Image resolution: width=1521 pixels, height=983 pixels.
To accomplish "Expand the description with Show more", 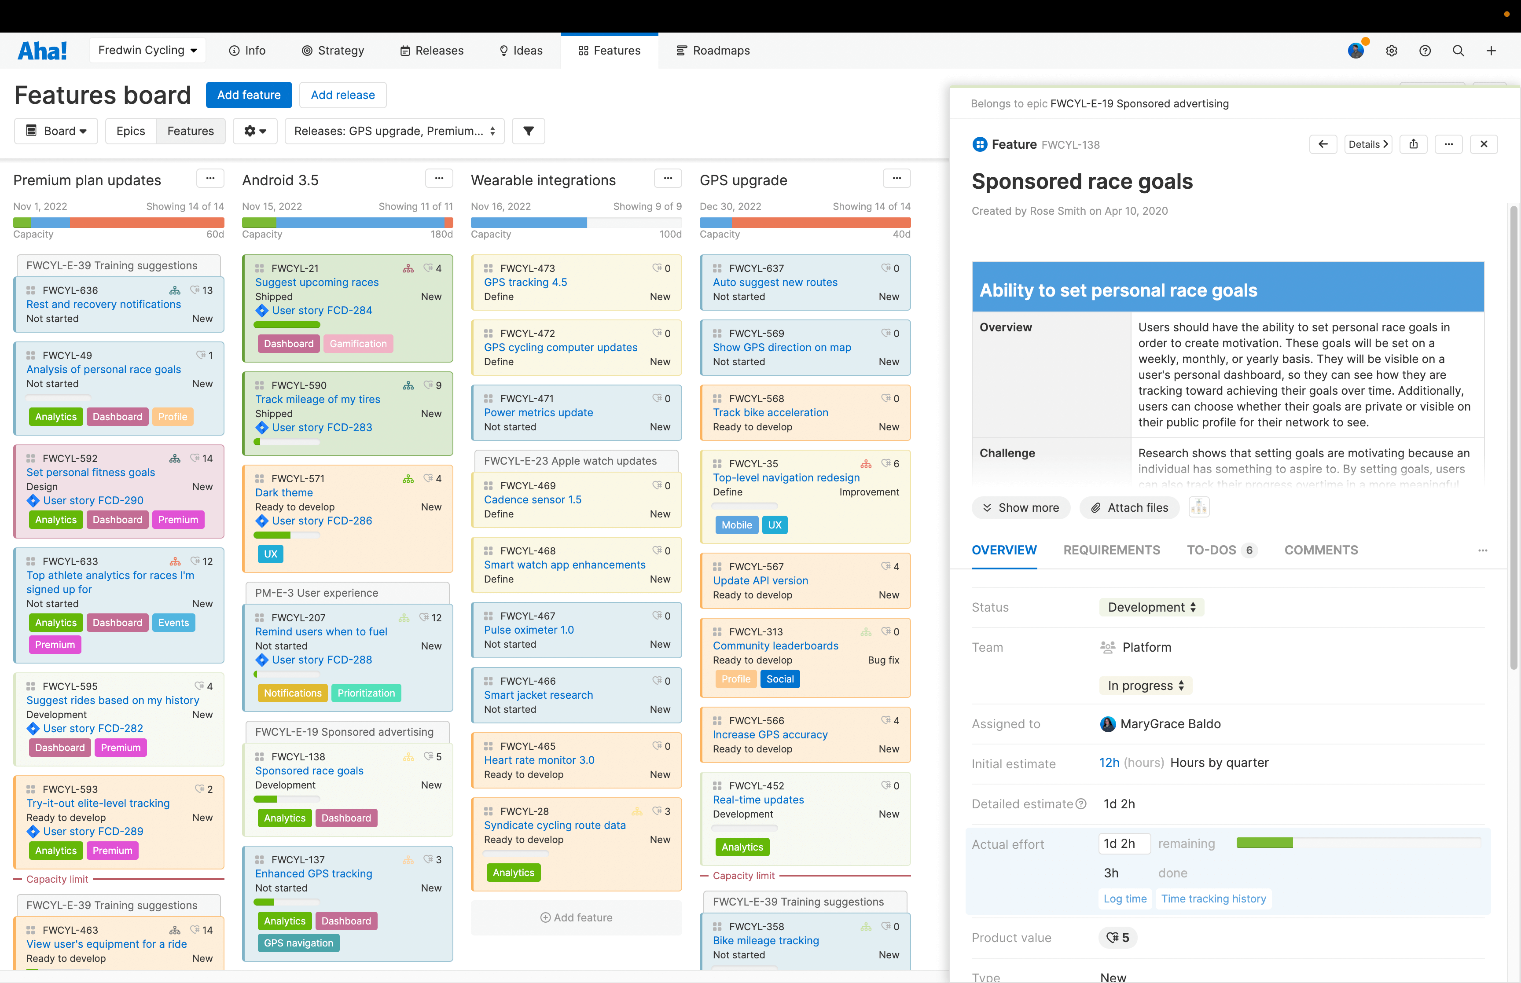I will pos(1021,507).
